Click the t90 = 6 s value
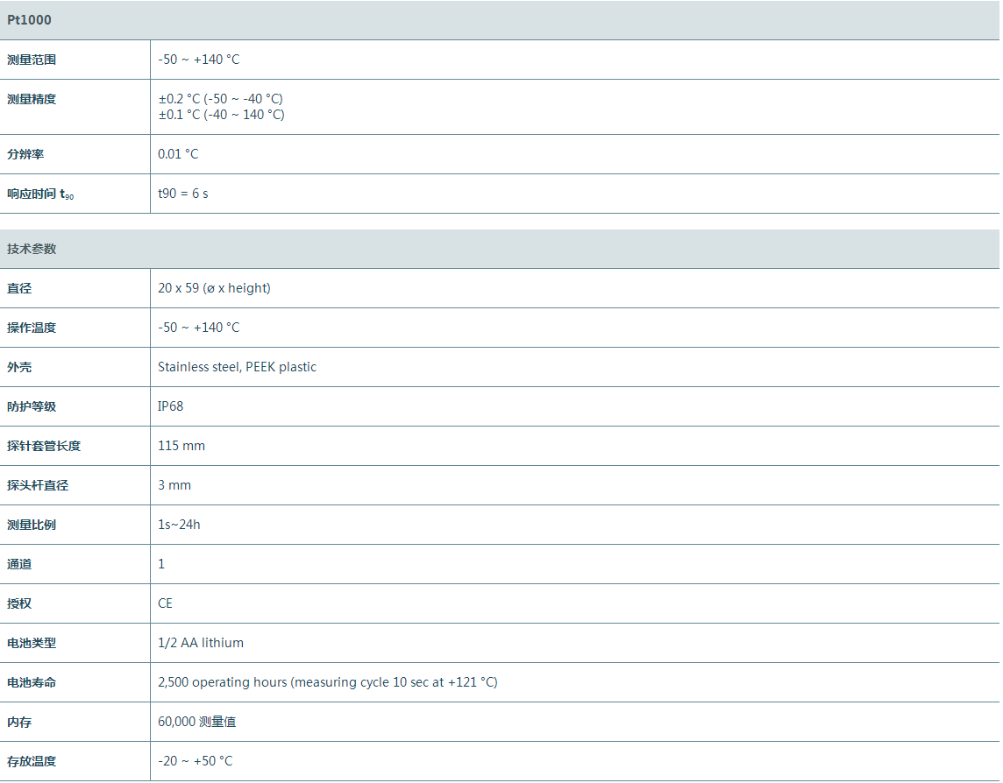This screenshot has height=783, width=1003. [182, 194]
